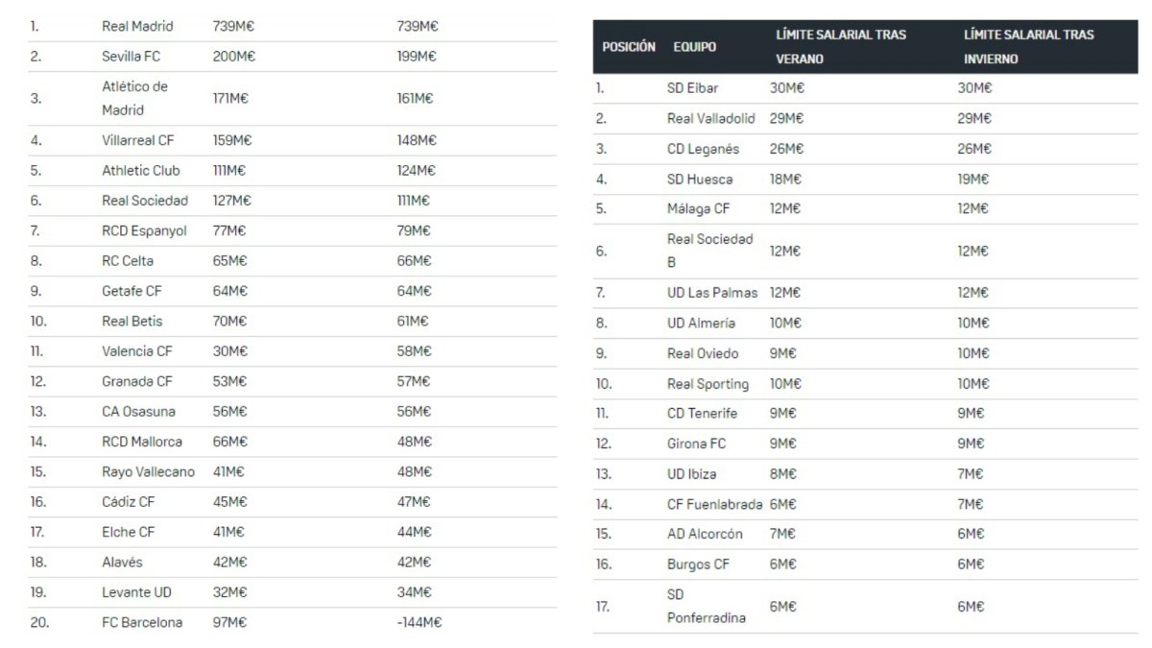Click the UD Las Palmas team name
Viewport: 1152px width, 648px height.
click(712, 292)
